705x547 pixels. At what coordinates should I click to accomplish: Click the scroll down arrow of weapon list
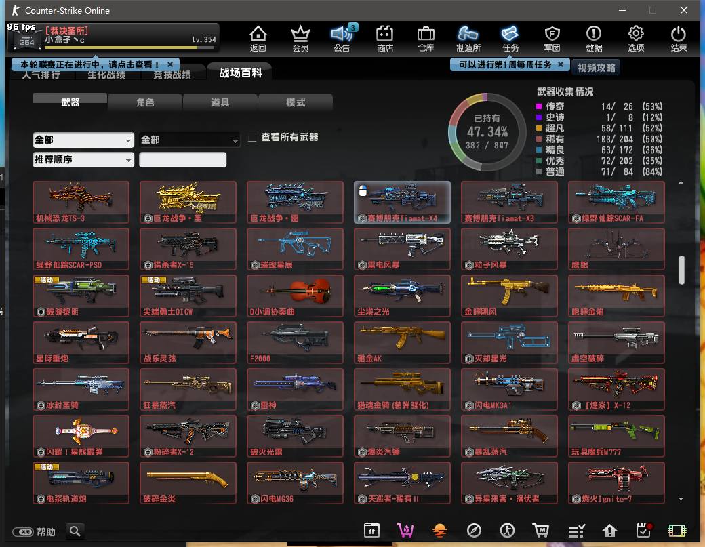pyautogui.click(x=681, y=498)
